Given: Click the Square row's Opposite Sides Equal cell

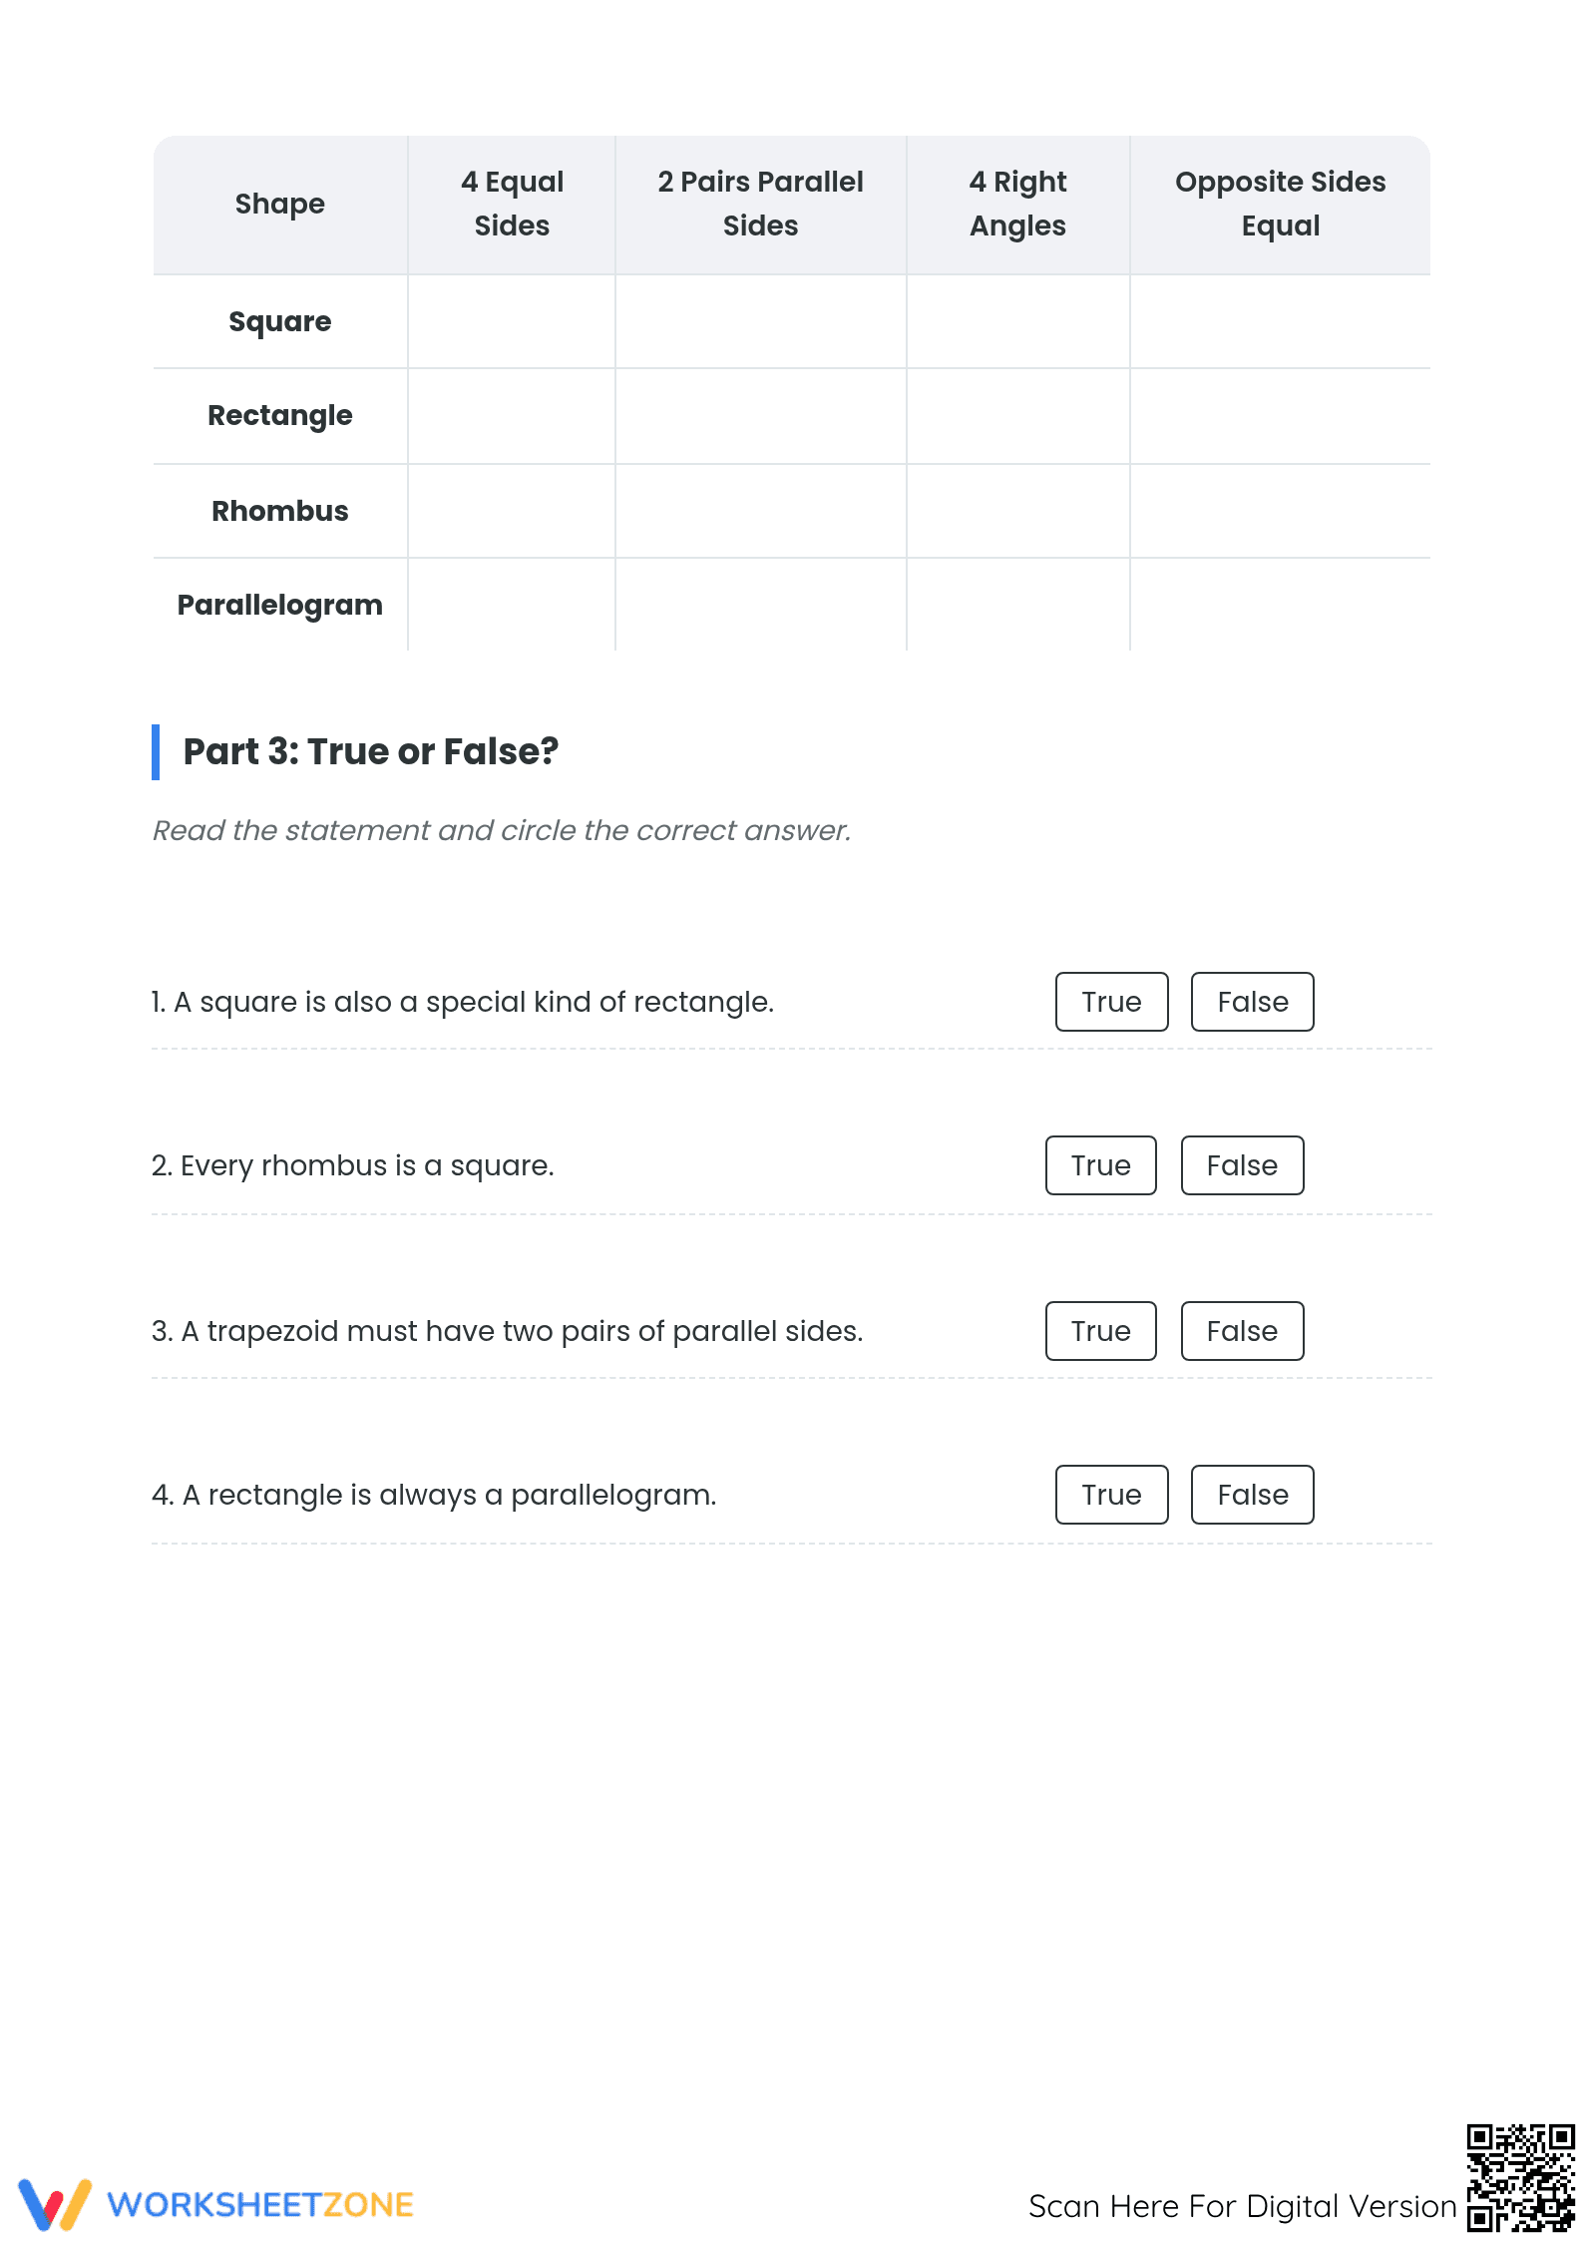Looking at the screenshot, I should click(x=1281, y=321).
